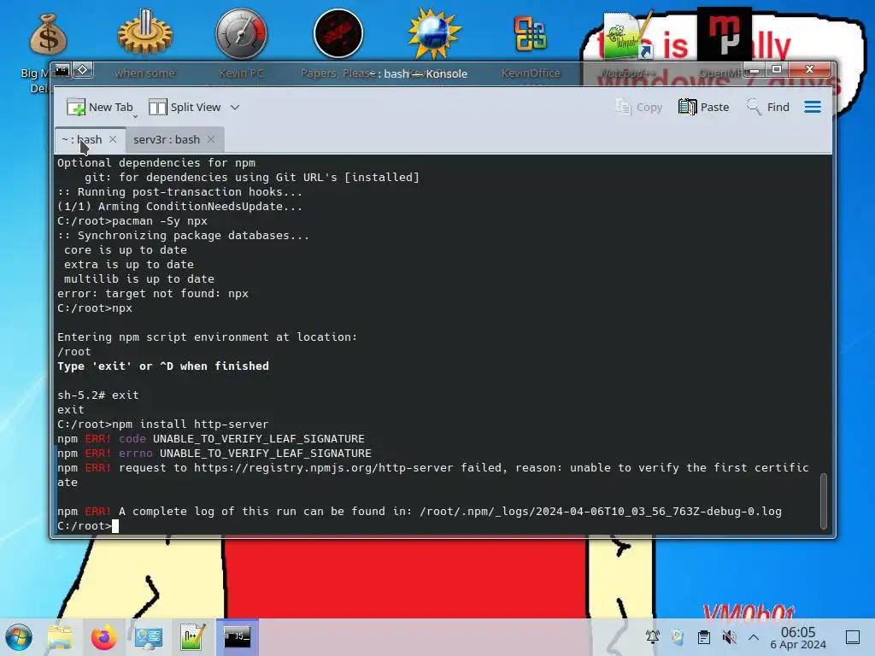This screenshot has width=875, height=656.
Task: Expand the Split View chevron menu
Action: coord(235,107)
